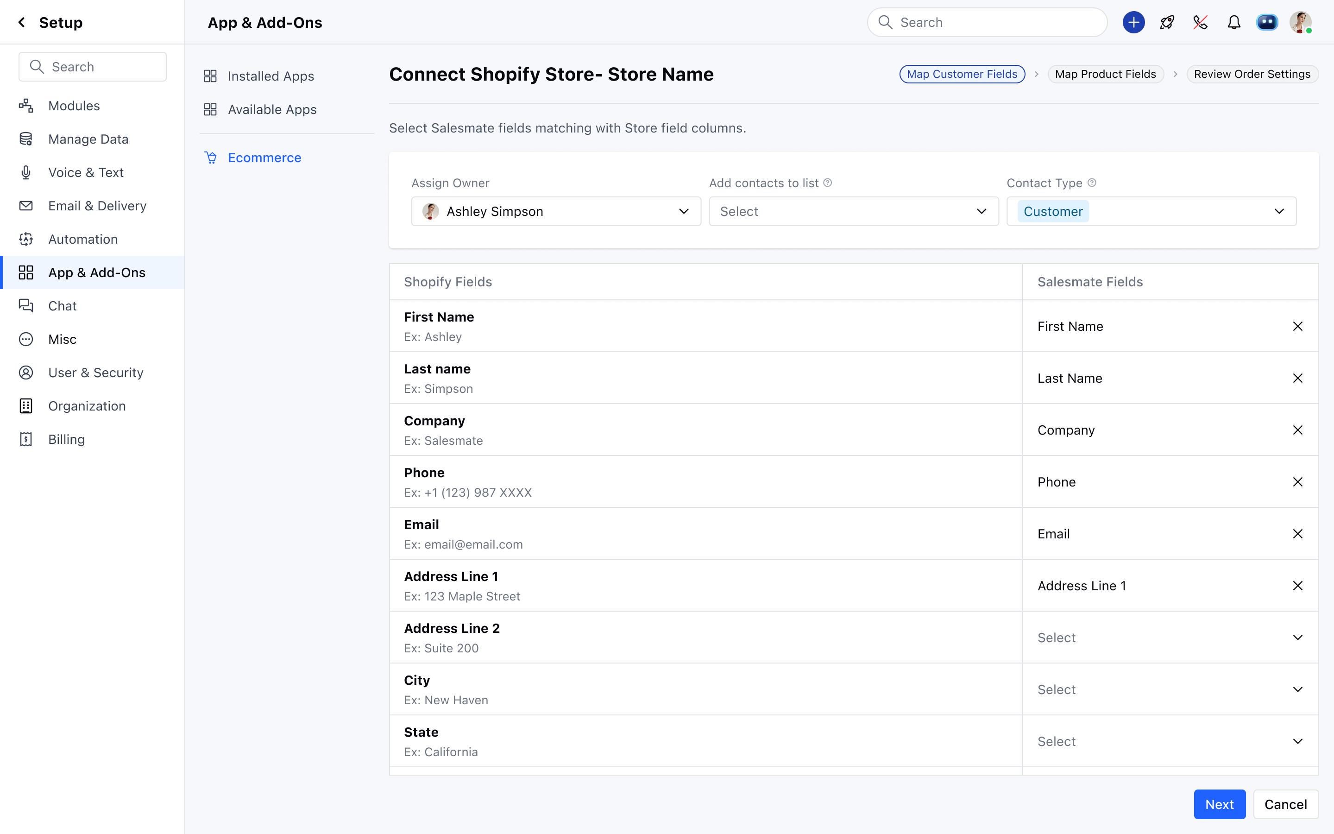Open the chatbot assistant icon
The image size is (1334, 834).
(1267, 22)
